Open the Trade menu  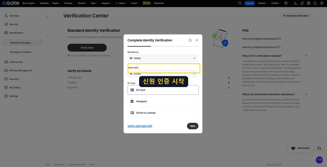pyautogui.click(x=56, y=3)
